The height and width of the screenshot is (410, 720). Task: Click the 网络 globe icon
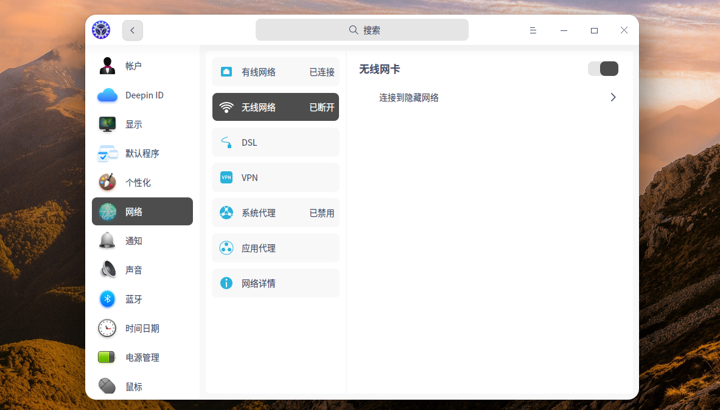[x=108, y=211]
